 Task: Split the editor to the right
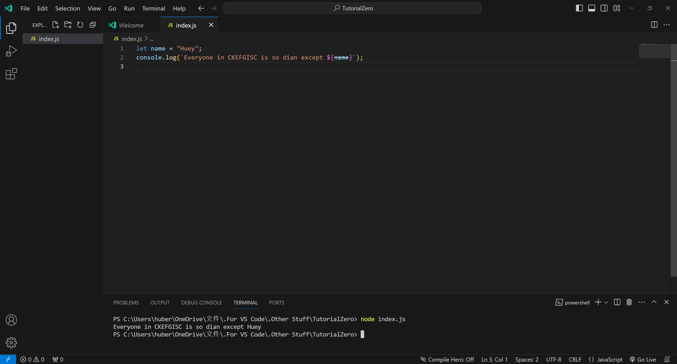pyautogui.click(x=654, y=25)
